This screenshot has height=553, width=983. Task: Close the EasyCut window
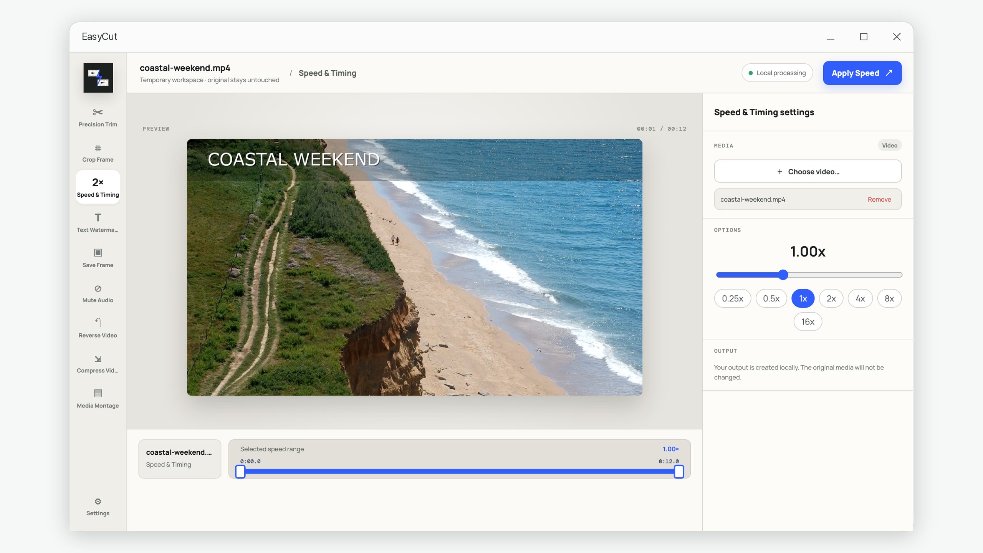pyautogui.click(x=897, y=37)
